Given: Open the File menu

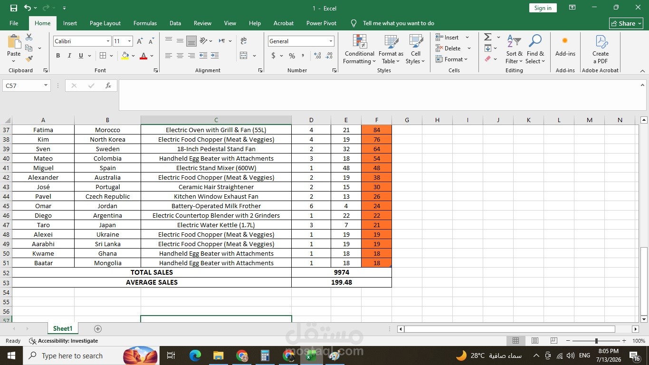Looking at the screenshot, I should point(14,23).
